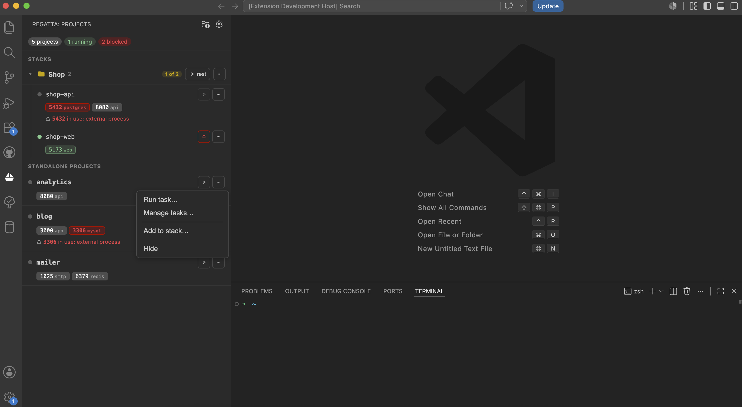Select the Terminal tab
742x407 pixels.
[x=430, y=291]
